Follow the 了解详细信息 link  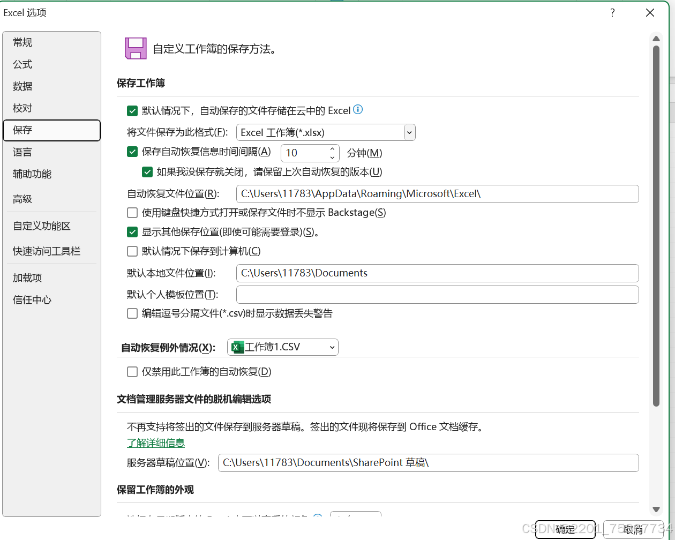[x=156, y=443]
